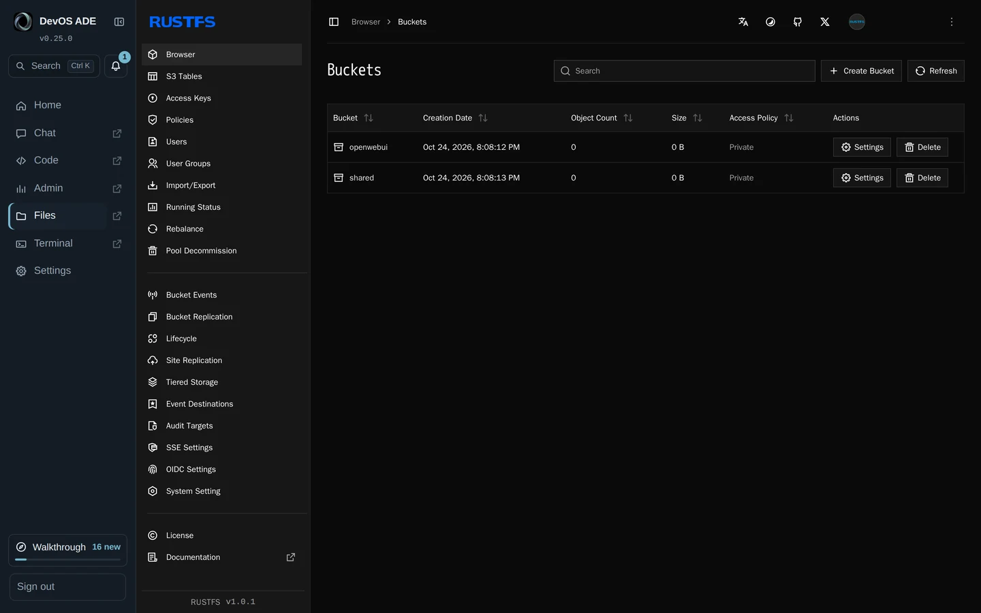Open external Documentation link icon
981x613 pixels.
(291, 557)
